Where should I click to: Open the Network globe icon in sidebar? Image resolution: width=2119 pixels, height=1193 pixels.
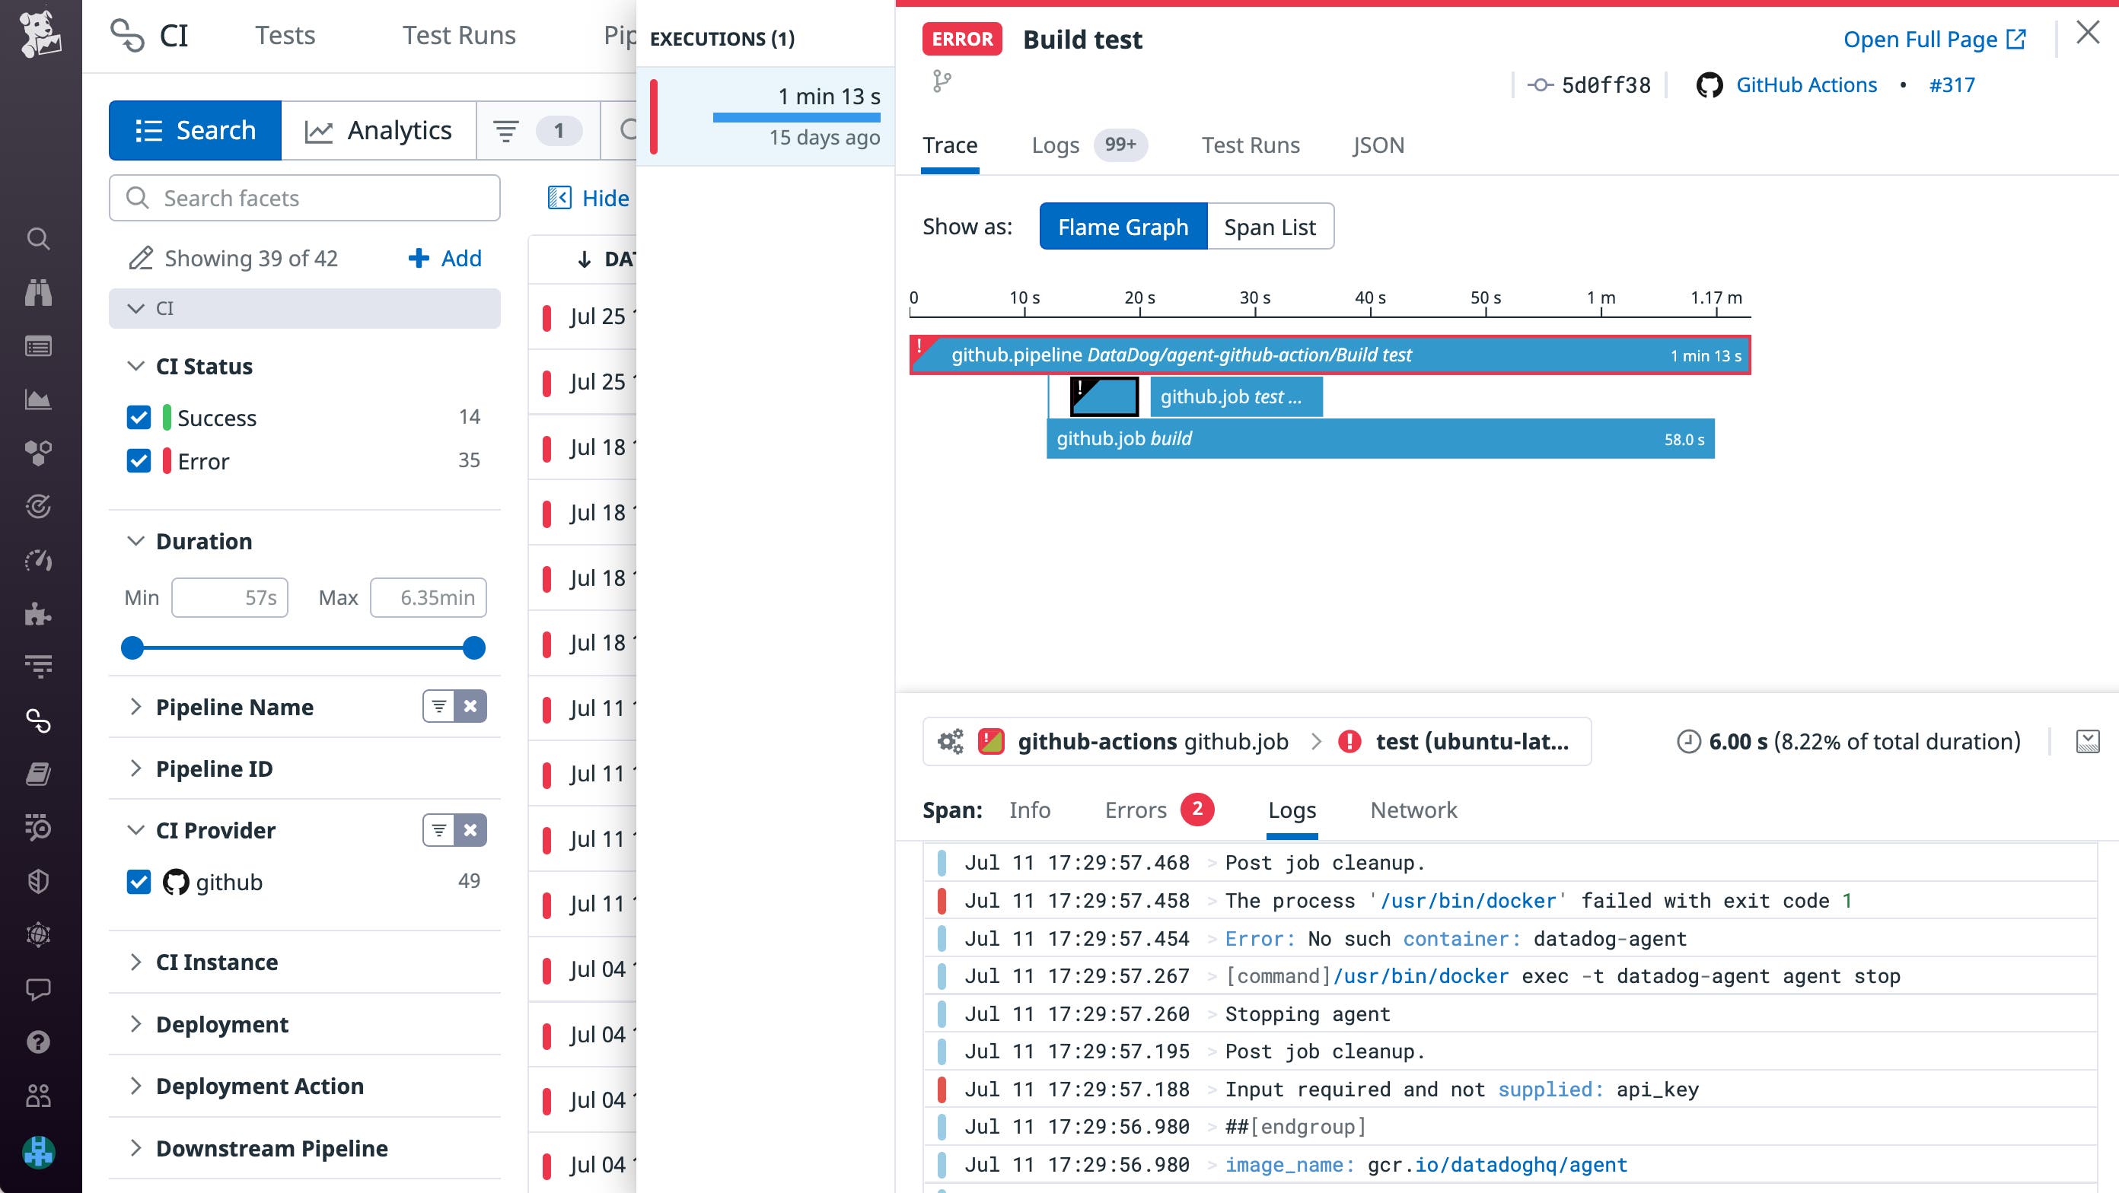(39, 935)
